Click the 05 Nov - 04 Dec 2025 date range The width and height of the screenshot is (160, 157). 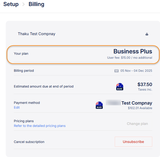click(x=136, y=71)
